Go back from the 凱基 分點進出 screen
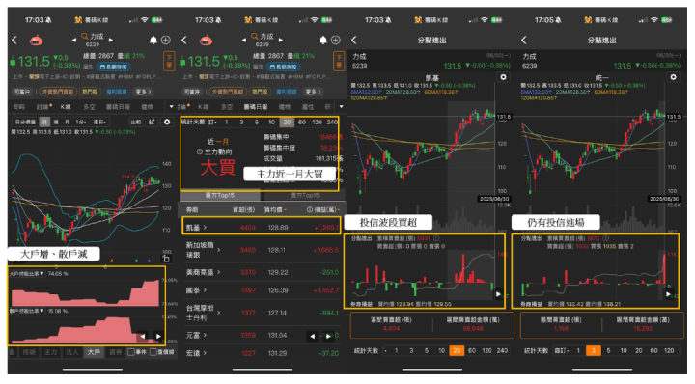 (x=353, y=41)
